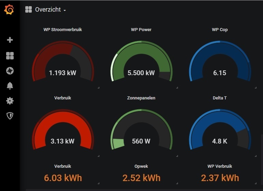Viewport: 263px width, 191px height.
Task: Open the Explore compass icon
Action: (x=10, y=71)
